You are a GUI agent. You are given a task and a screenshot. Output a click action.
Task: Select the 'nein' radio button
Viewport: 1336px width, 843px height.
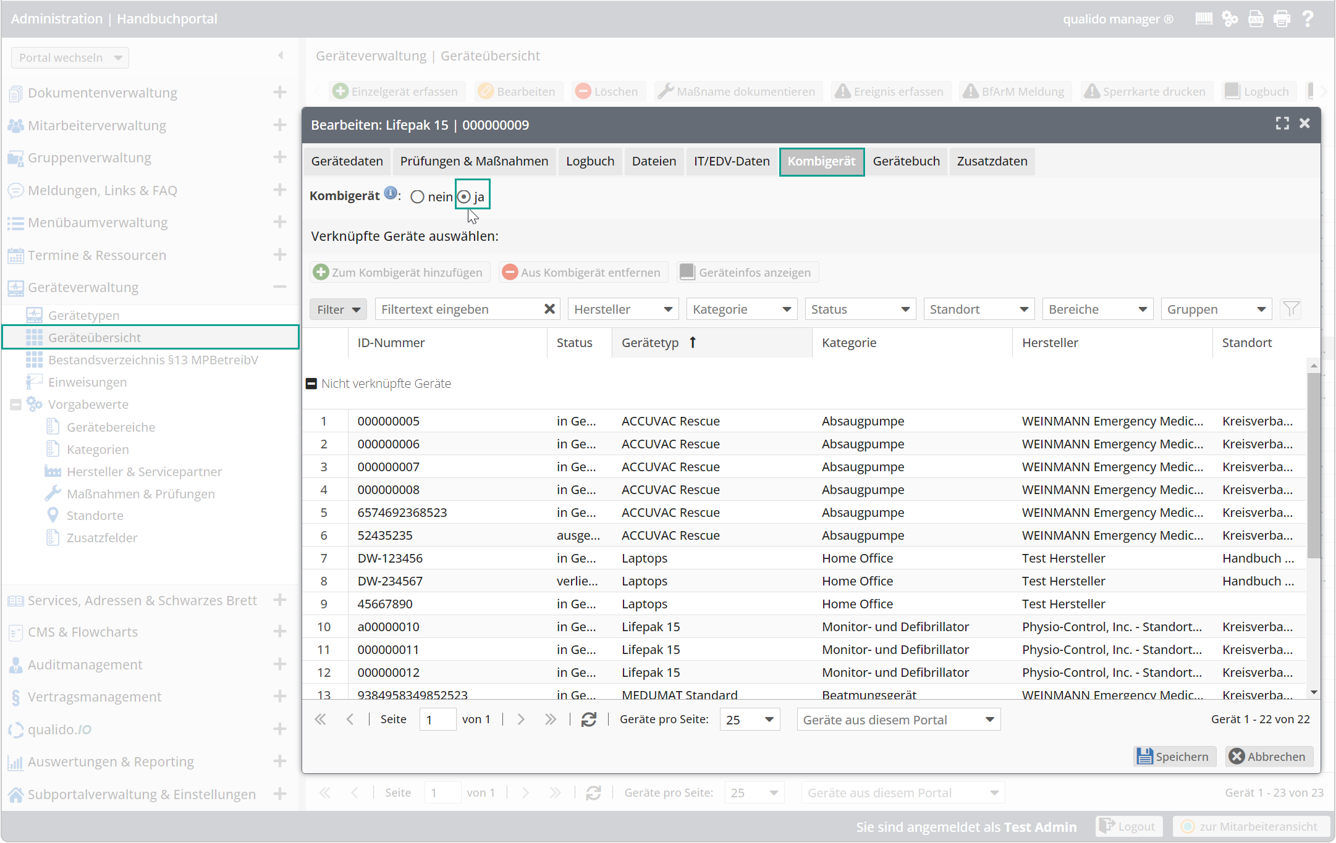418,197
